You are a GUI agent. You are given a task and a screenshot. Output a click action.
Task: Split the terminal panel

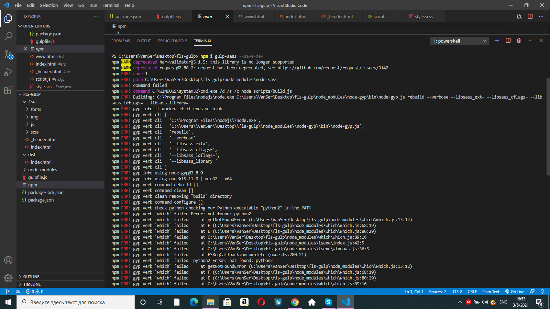click(508, 41)
